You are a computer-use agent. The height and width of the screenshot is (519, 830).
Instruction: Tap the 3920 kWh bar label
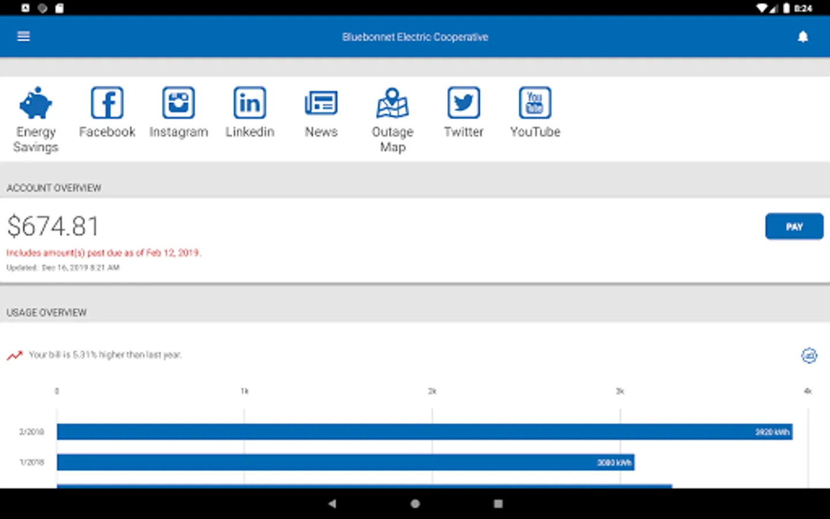[772, 432]
